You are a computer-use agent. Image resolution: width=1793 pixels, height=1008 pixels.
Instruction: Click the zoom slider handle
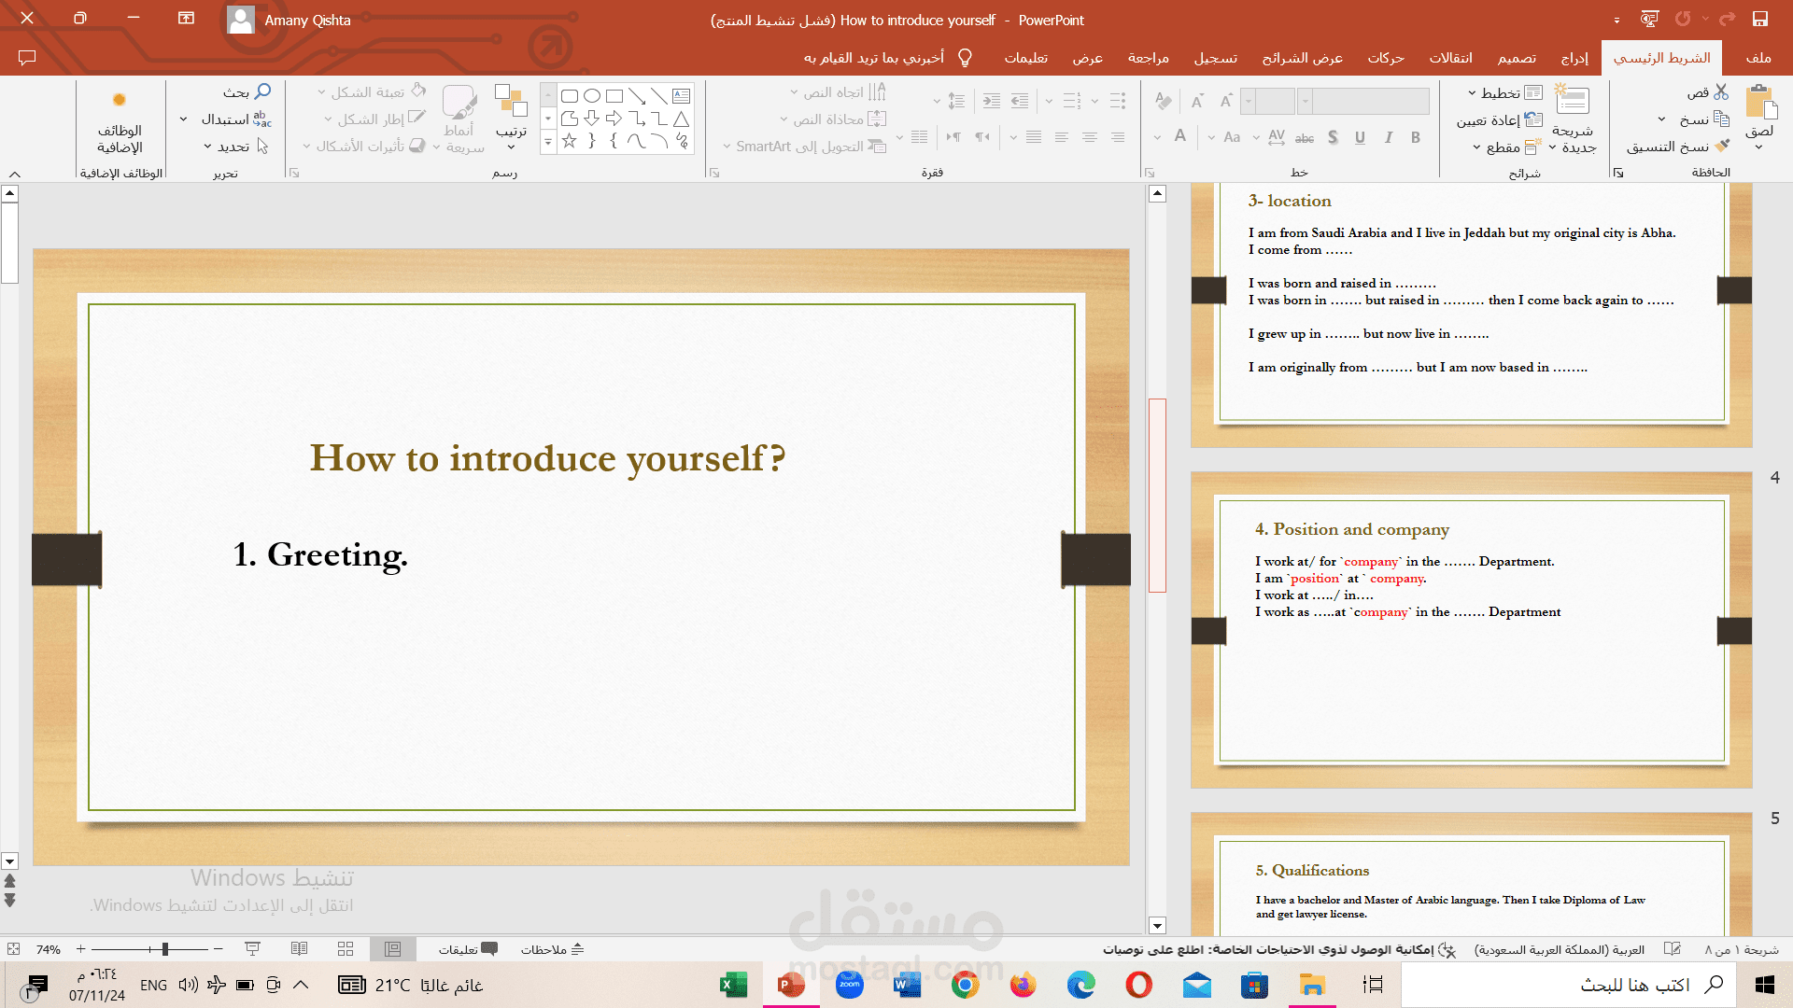coord(165,949)
